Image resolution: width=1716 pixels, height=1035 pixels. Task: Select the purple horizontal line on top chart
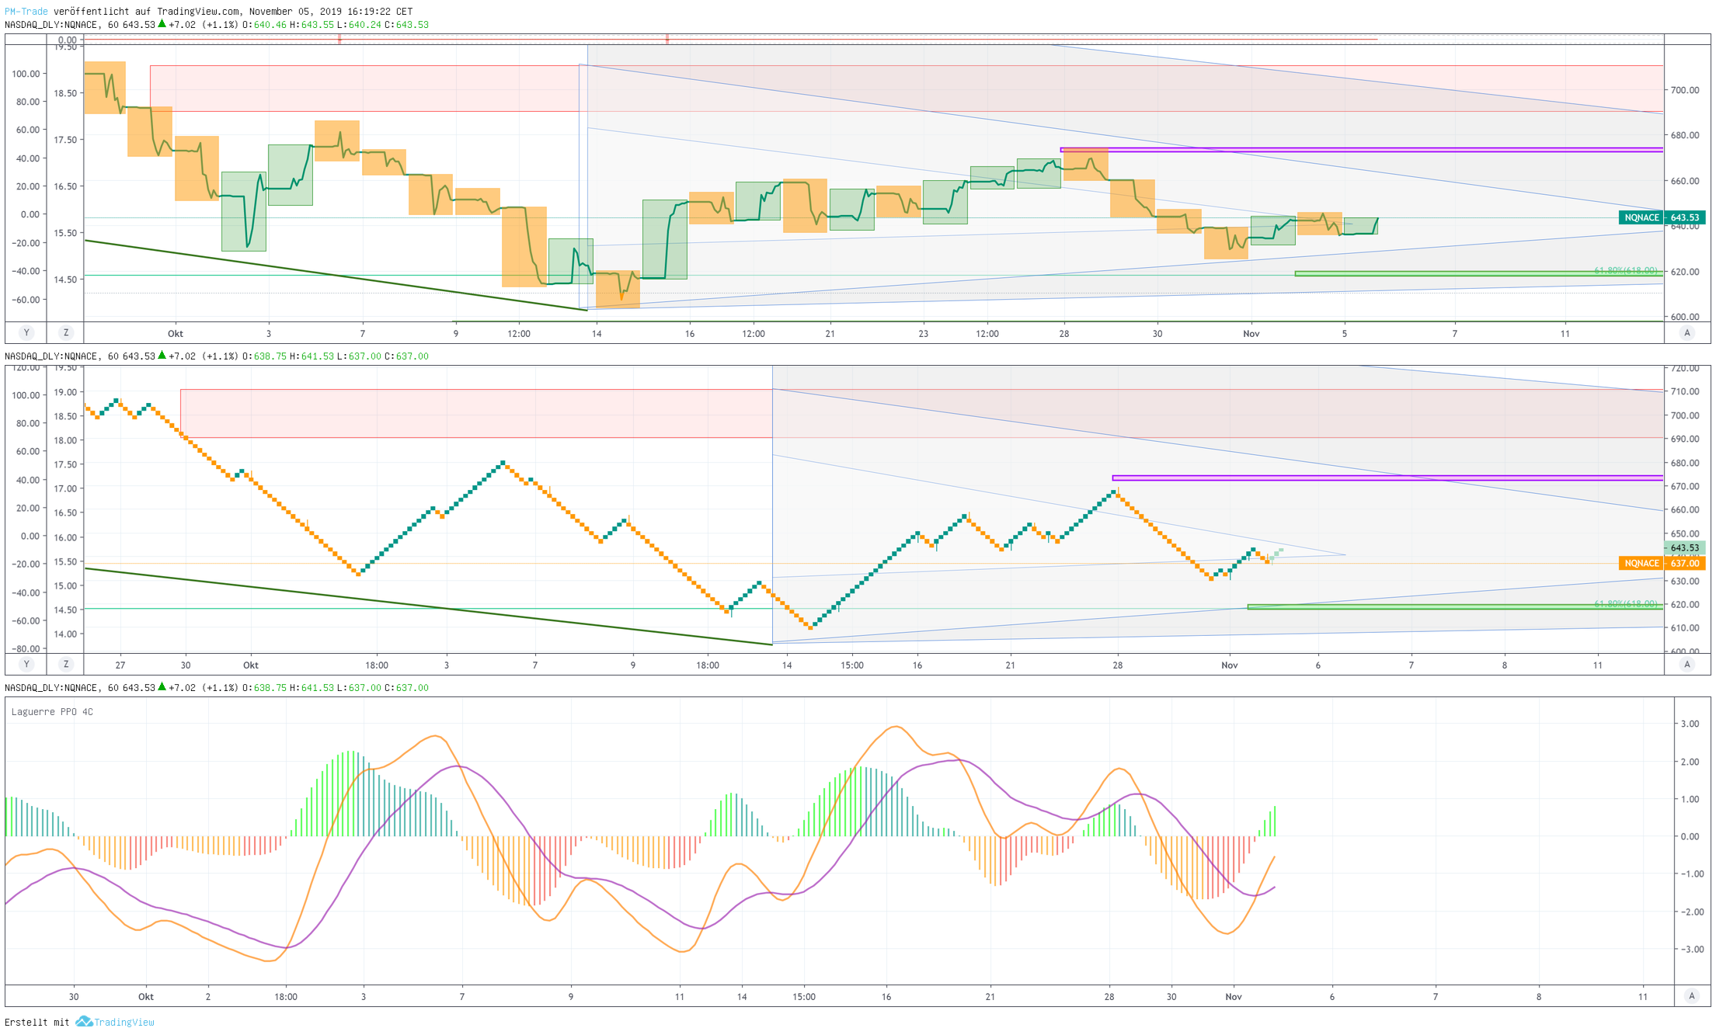tap(1362, 150)
